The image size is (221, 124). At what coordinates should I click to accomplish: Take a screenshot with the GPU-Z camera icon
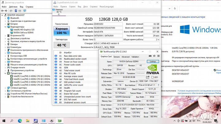click(x=150, y=56)
